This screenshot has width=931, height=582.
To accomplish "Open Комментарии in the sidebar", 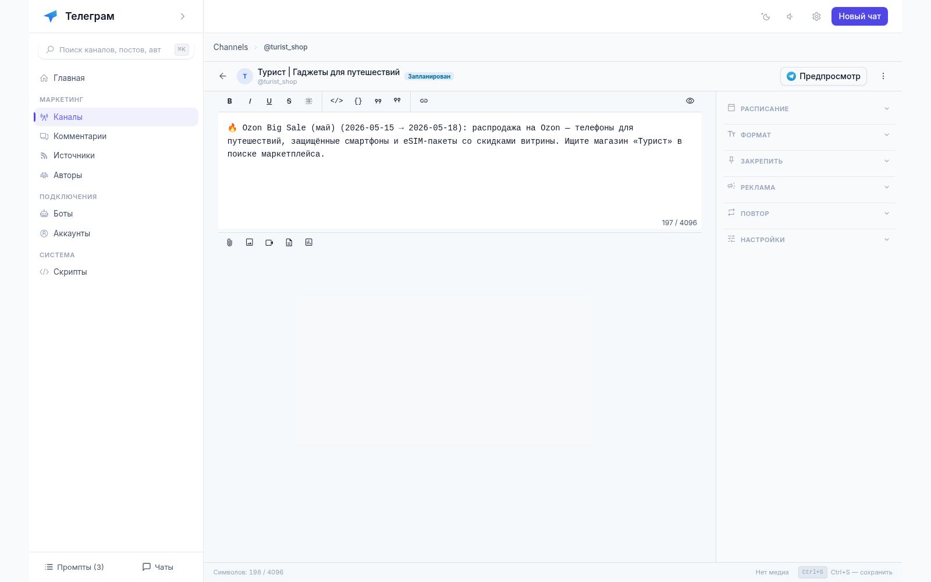I will pyautogui.click(x=116, y=136).
